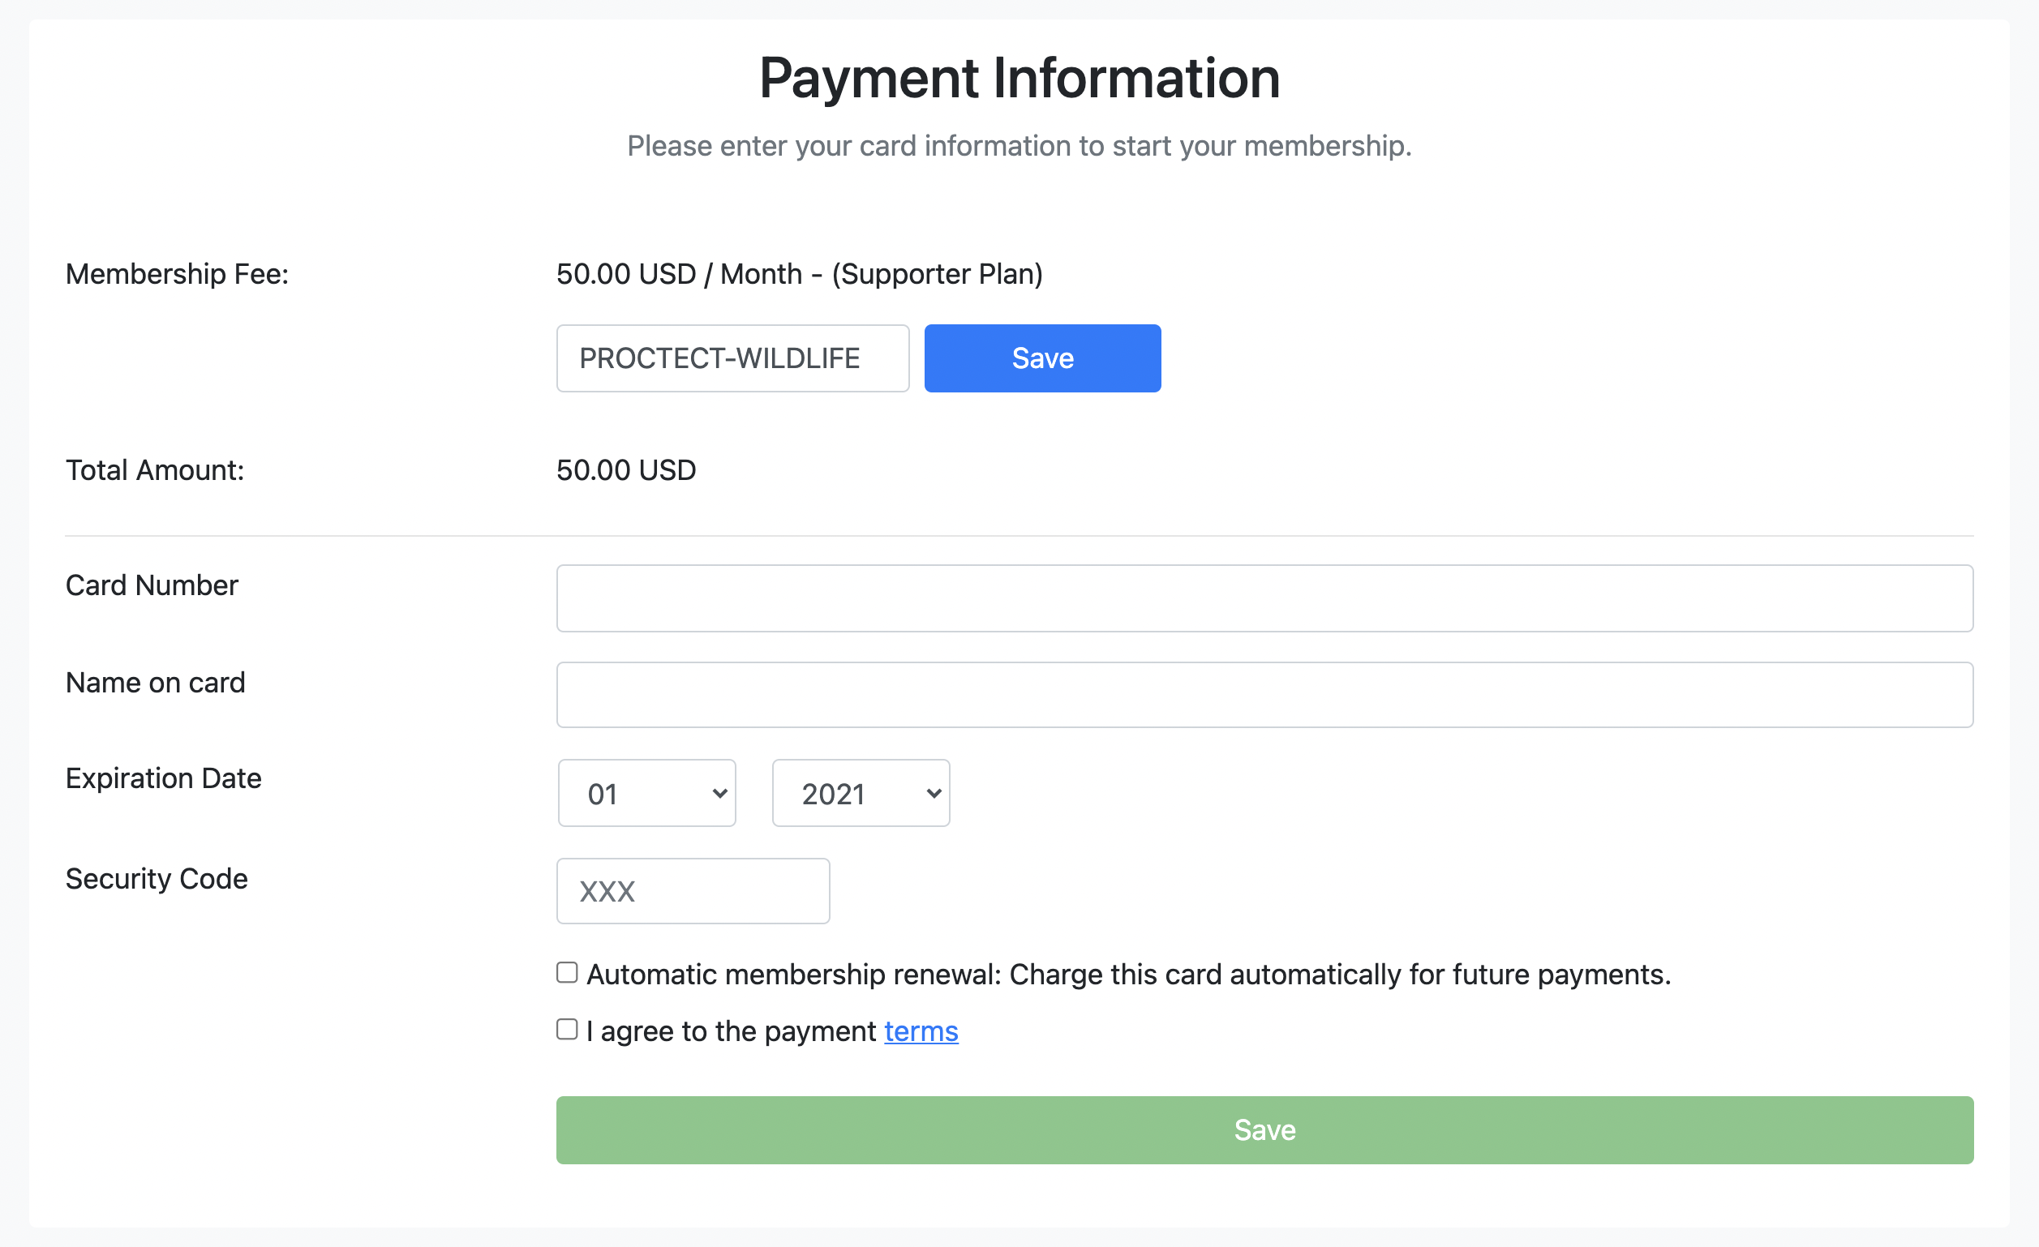Open the expiration month dropdown showing 01
Screen dimensions: 2039x1247
646,794
